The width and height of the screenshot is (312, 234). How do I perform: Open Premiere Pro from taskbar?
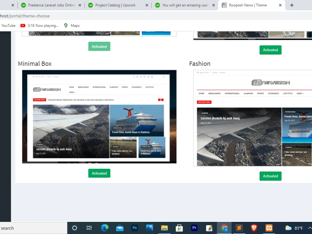tap(194, 228)
